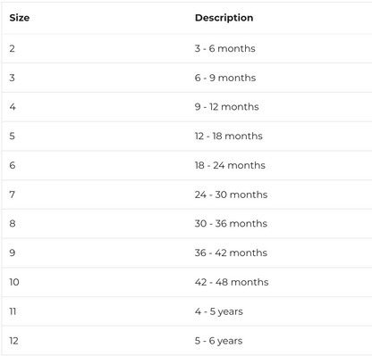Click the Description column header
Screen dimensions: 372x356
click(224, 18)
